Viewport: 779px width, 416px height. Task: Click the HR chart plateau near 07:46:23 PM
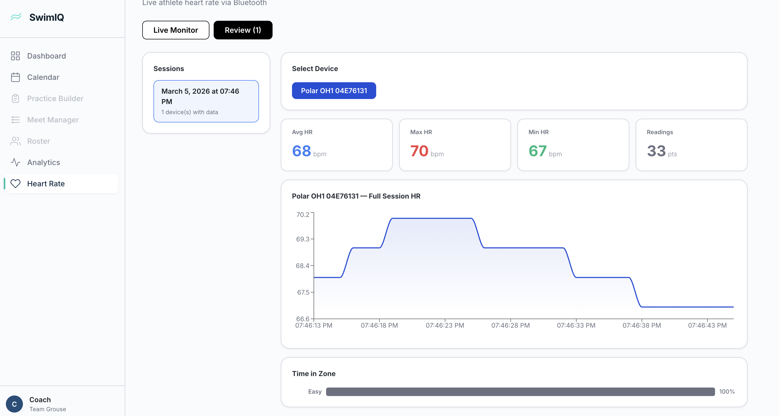[445, 219]
